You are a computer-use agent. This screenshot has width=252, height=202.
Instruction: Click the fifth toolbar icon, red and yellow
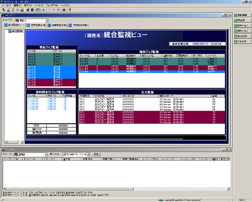pyautogui.click(x=22, y=10)
